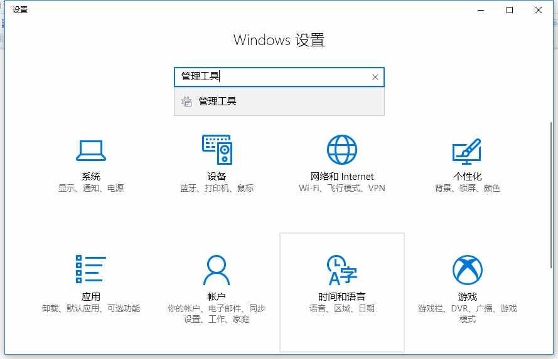Click the 语音、区域、日期 description
Viewport: 558px width, 359px height.
(x=341, y=308)
